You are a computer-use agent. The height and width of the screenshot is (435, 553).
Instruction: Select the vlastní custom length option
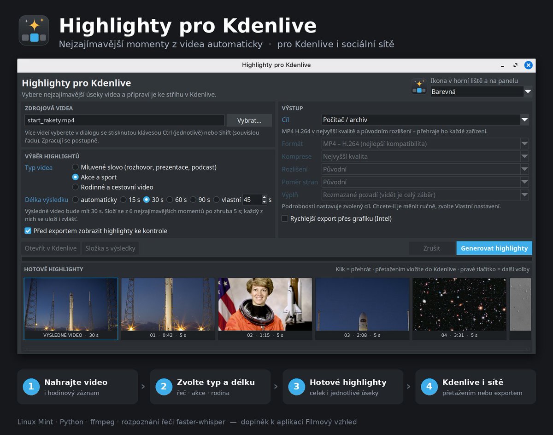point(227,200)
